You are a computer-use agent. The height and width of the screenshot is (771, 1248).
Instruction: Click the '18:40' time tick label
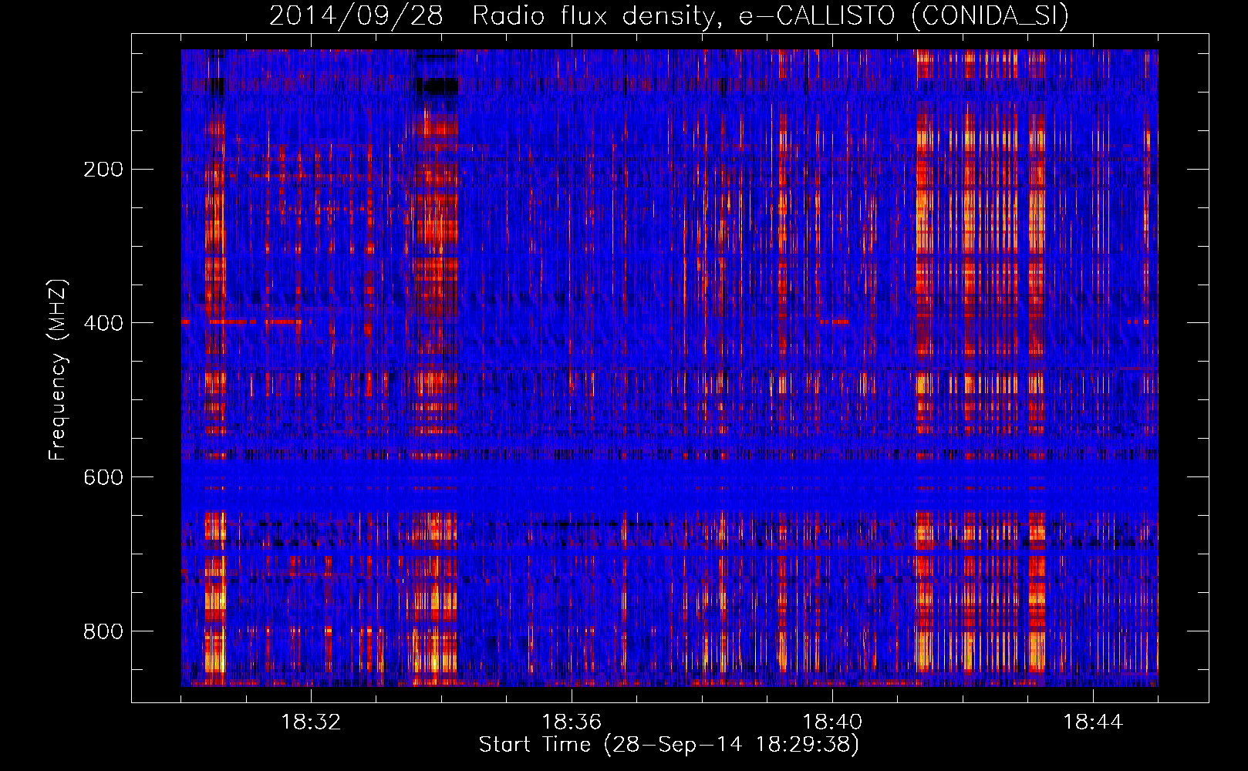click(x=832, y=722)
